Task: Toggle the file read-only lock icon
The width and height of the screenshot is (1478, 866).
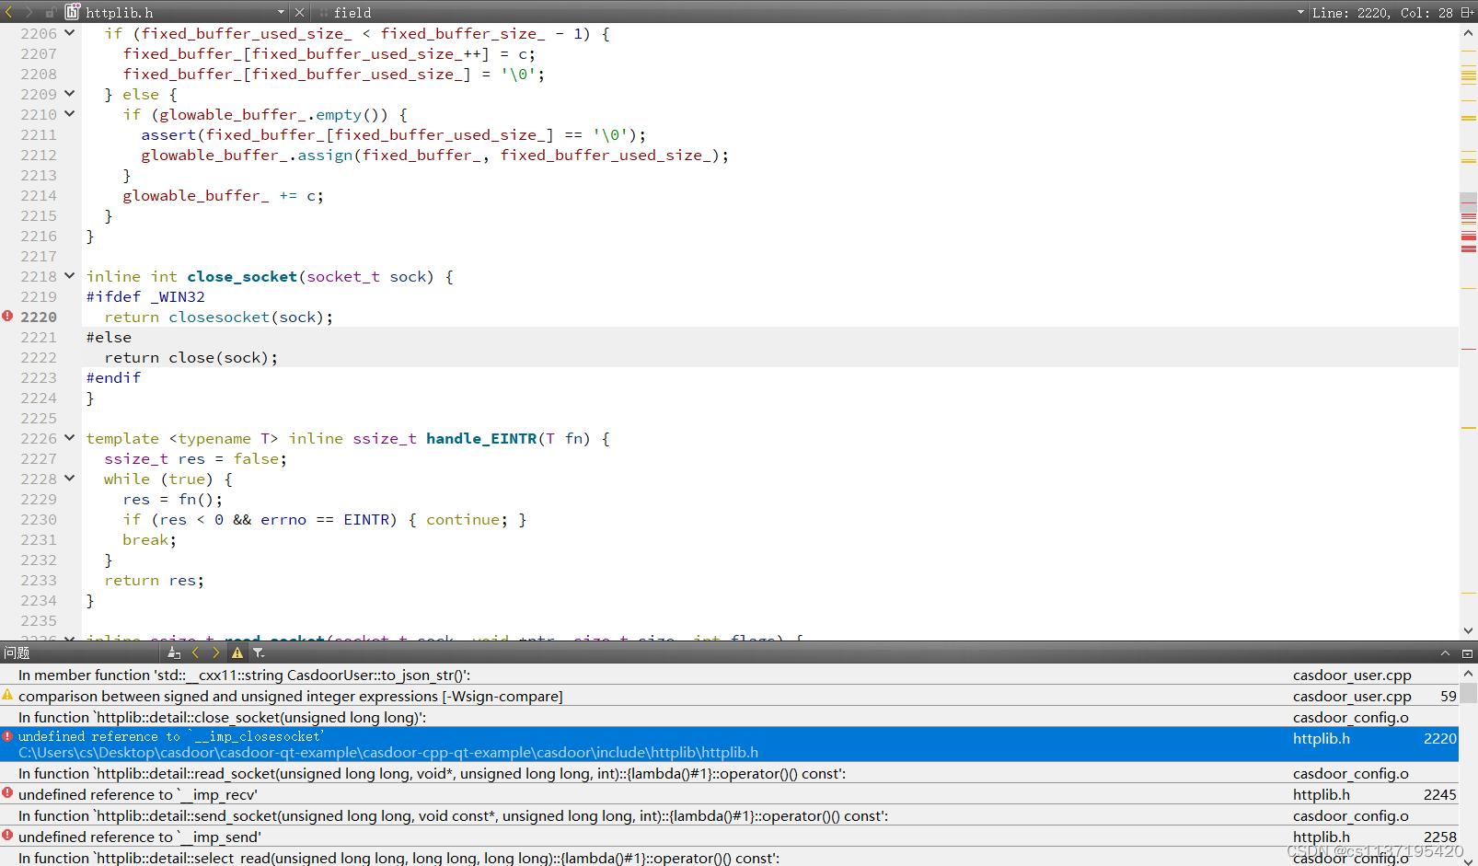Action: tap(51, 13)
